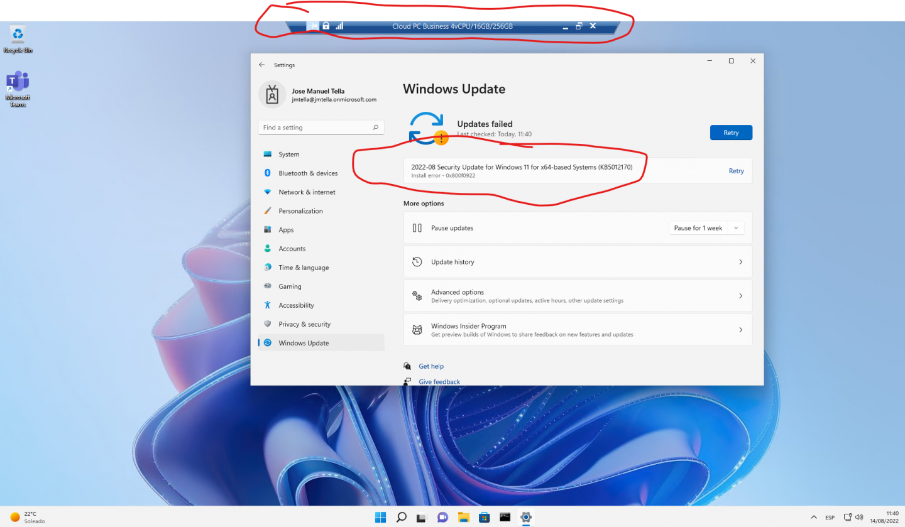The image size is (905, 527).
Task: Click Settings gear taskbar icon
Action: 526,518
